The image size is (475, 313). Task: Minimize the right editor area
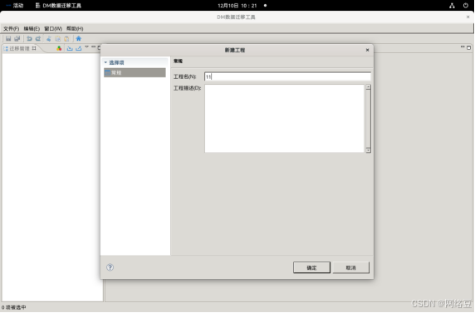tap(463, 47)
